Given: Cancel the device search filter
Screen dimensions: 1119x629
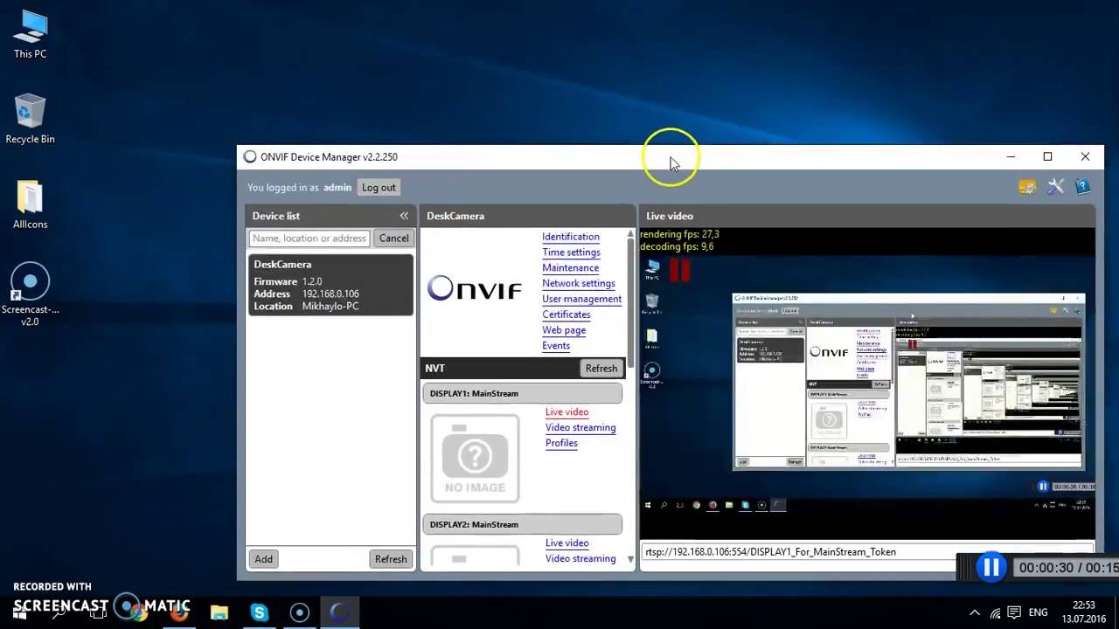Looking at the screenshot, I should [x=393, y=238].
